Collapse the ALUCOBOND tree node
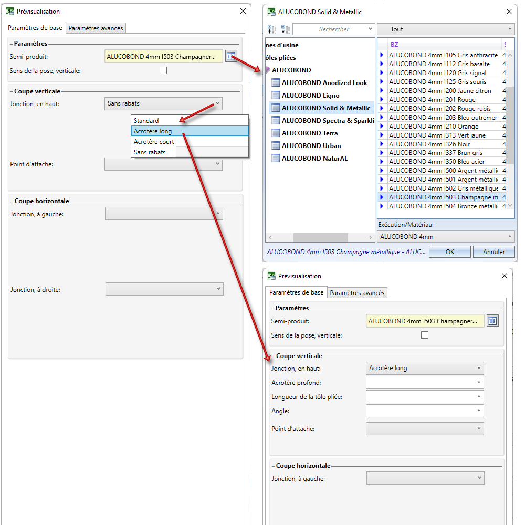Viewport: 525px width, 525px height. pos(268,70)
